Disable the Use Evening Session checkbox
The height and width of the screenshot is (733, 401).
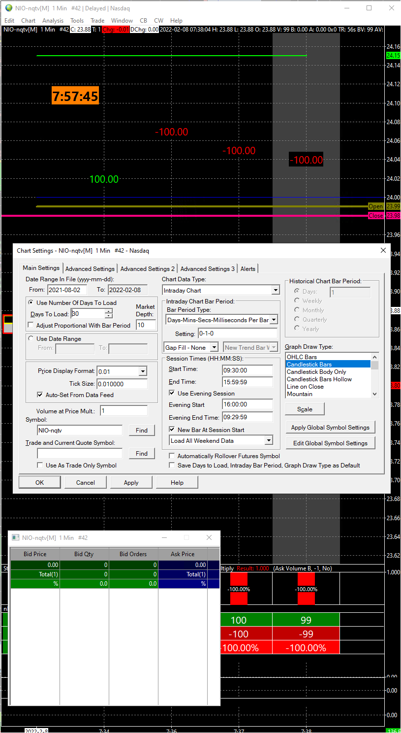pyautogui.click(x=172, y=393)
